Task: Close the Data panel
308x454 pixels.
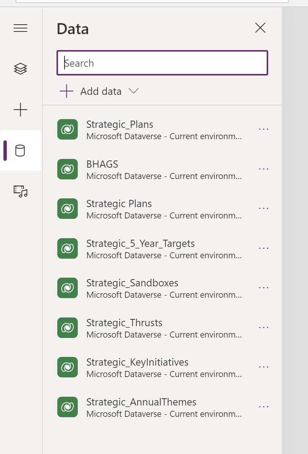Action: [260, 28]
